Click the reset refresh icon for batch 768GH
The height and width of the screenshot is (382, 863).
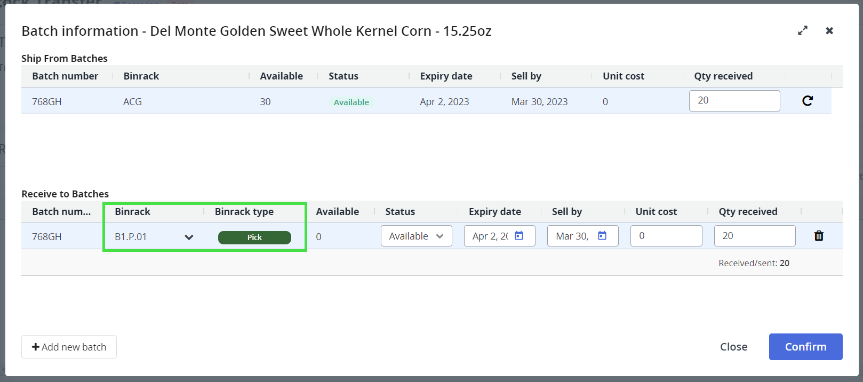[808, 101]
